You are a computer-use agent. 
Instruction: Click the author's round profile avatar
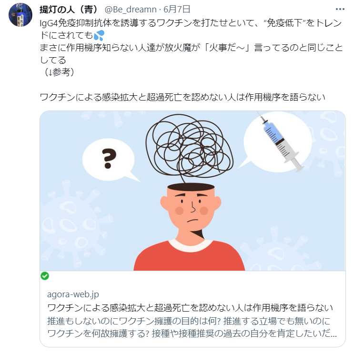[20, 15]
